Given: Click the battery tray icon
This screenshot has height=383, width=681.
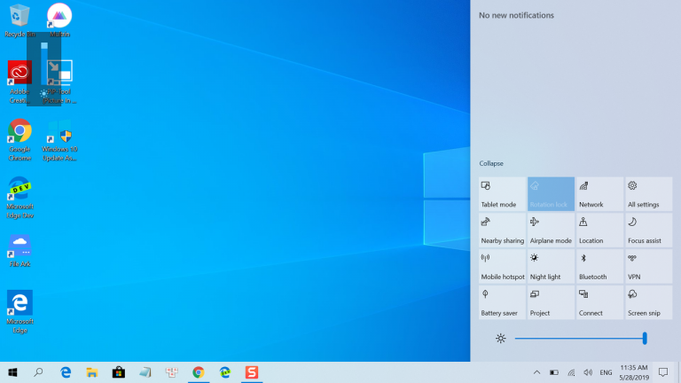Looking at the screenshot, I should pos(553,372).
